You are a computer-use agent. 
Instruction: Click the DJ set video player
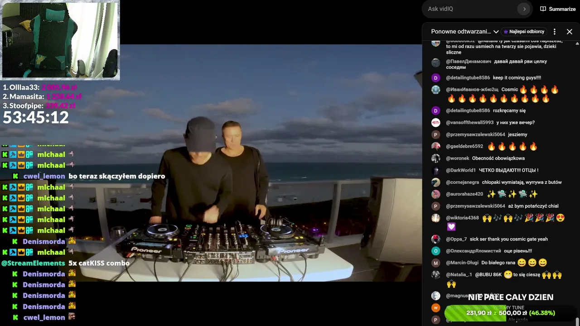(x=211, y=163)
